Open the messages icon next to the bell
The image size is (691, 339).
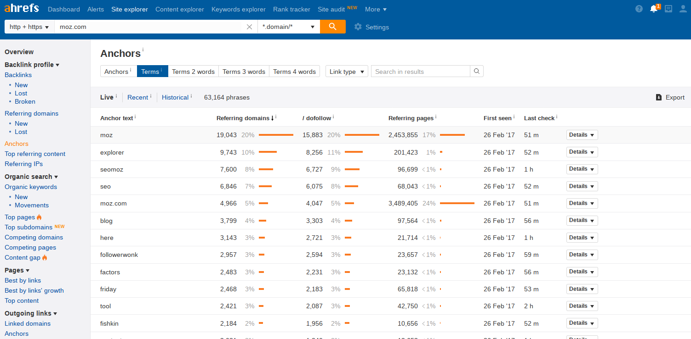coord(668,9)
